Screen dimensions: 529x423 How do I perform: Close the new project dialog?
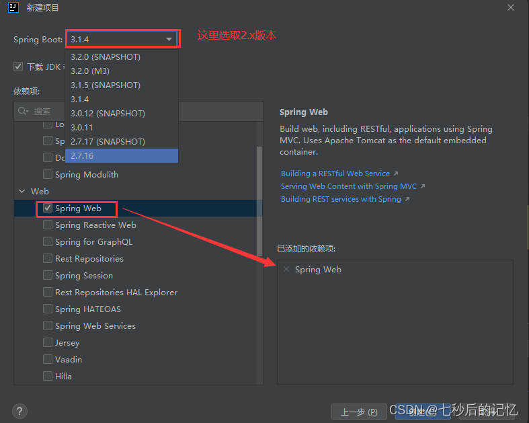click(511, 7)
